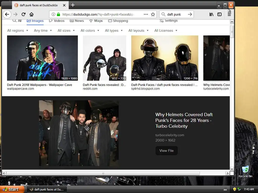Open tg4rhd.blogspot.com source link
The image size is (258, 193).
pyautogui.click(x=145, y=89)
